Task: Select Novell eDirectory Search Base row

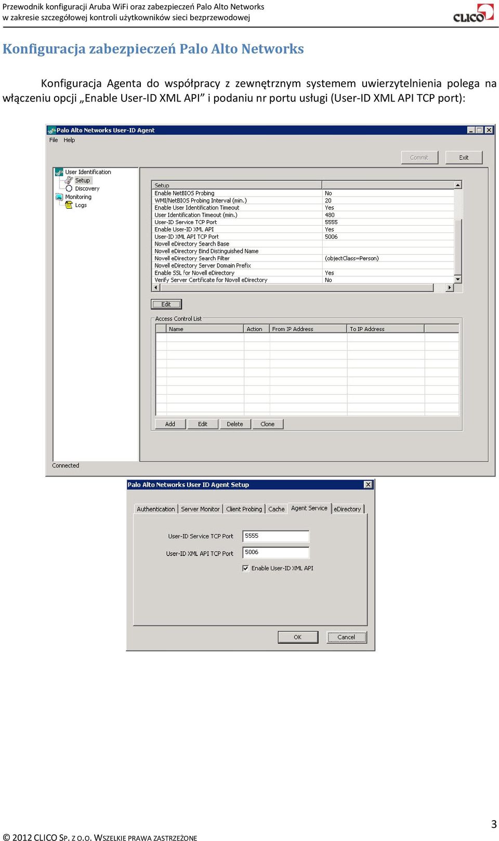Action: click(303, 244)
